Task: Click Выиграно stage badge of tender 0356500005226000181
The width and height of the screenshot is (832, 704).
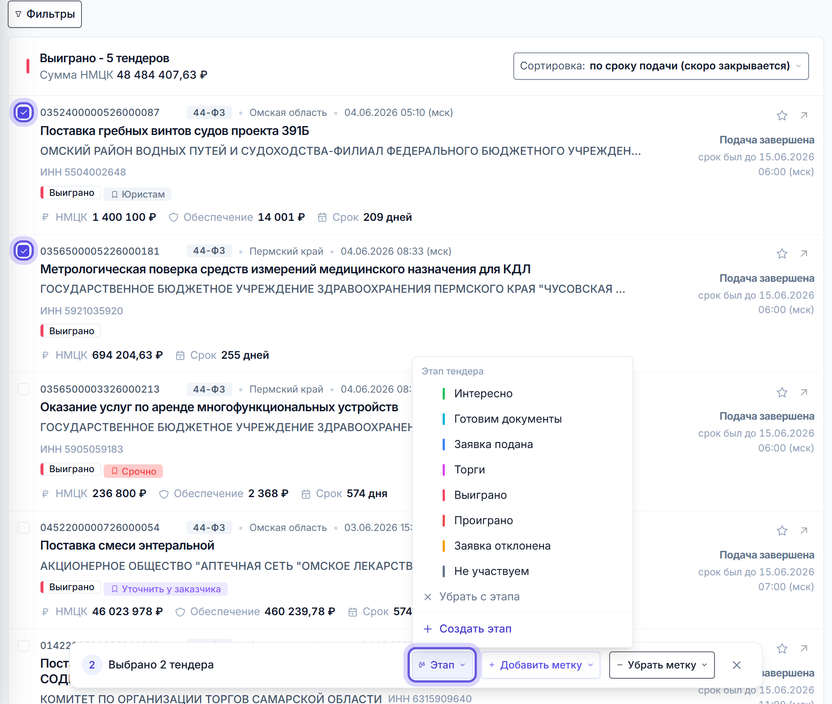Action: click(x=71, y=331)
